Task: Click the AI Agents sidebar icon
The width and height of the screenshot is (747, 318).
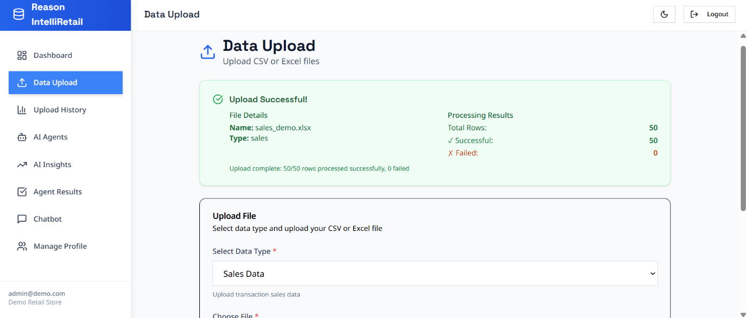Action: 22,137
